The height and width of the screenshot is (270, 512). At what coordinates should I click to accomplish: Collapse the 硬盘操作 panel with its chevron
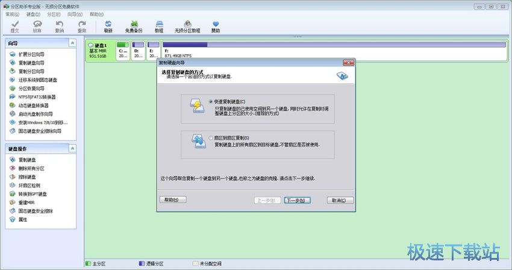(x=72, y=148)
